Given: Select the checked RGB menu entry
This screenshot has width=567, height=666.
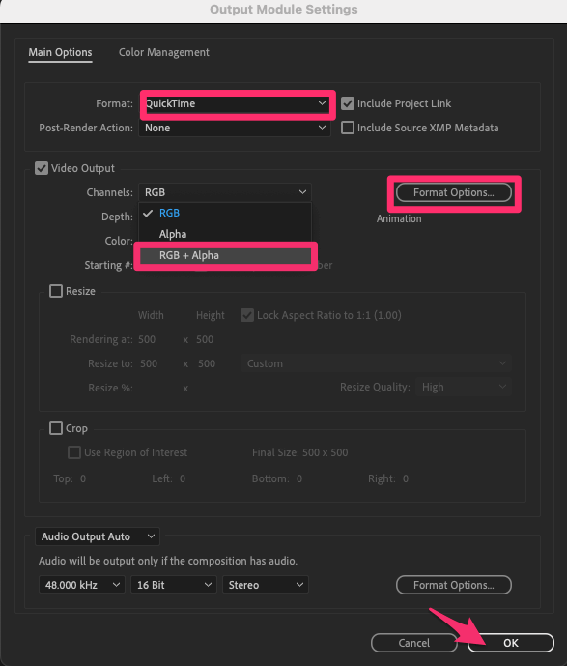Looking at the screenshot, I should 225,213.
